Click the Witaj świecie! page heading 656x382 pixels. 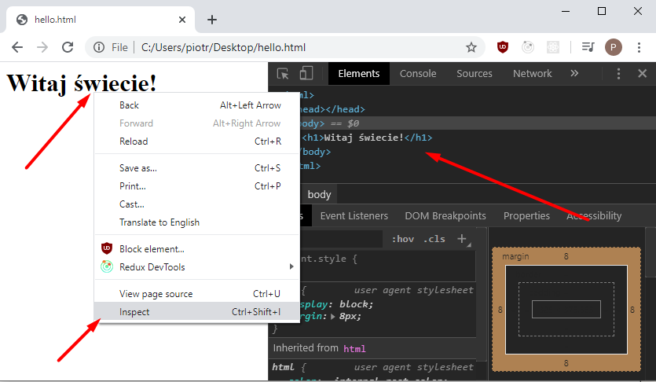[x=82, y=83]
